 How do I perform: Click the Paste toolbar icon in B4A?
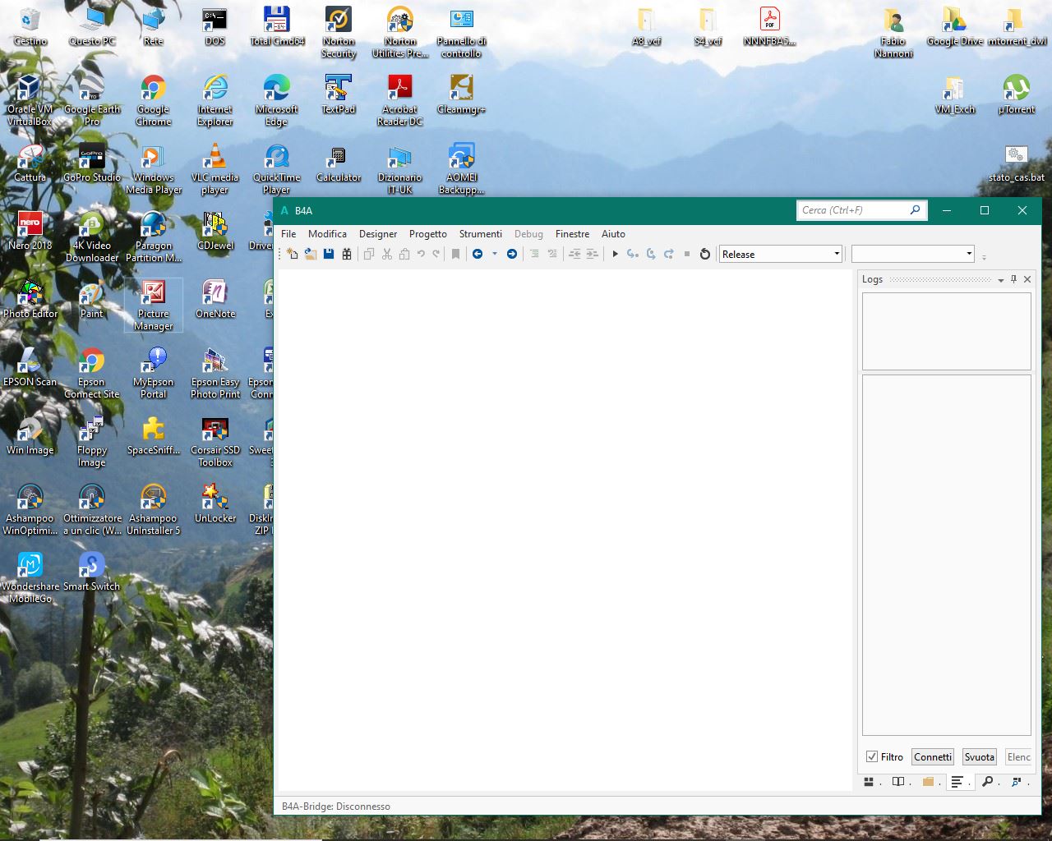click(x=404, y=254)
